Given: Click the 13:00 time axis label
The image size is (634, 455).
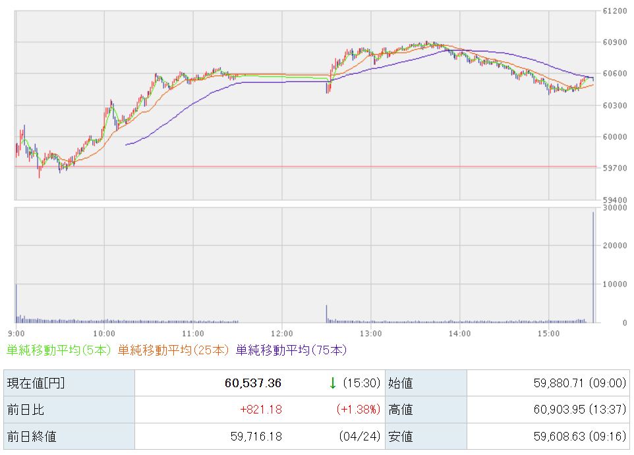Looking at the screenshot, I should (x=370, y=333).
